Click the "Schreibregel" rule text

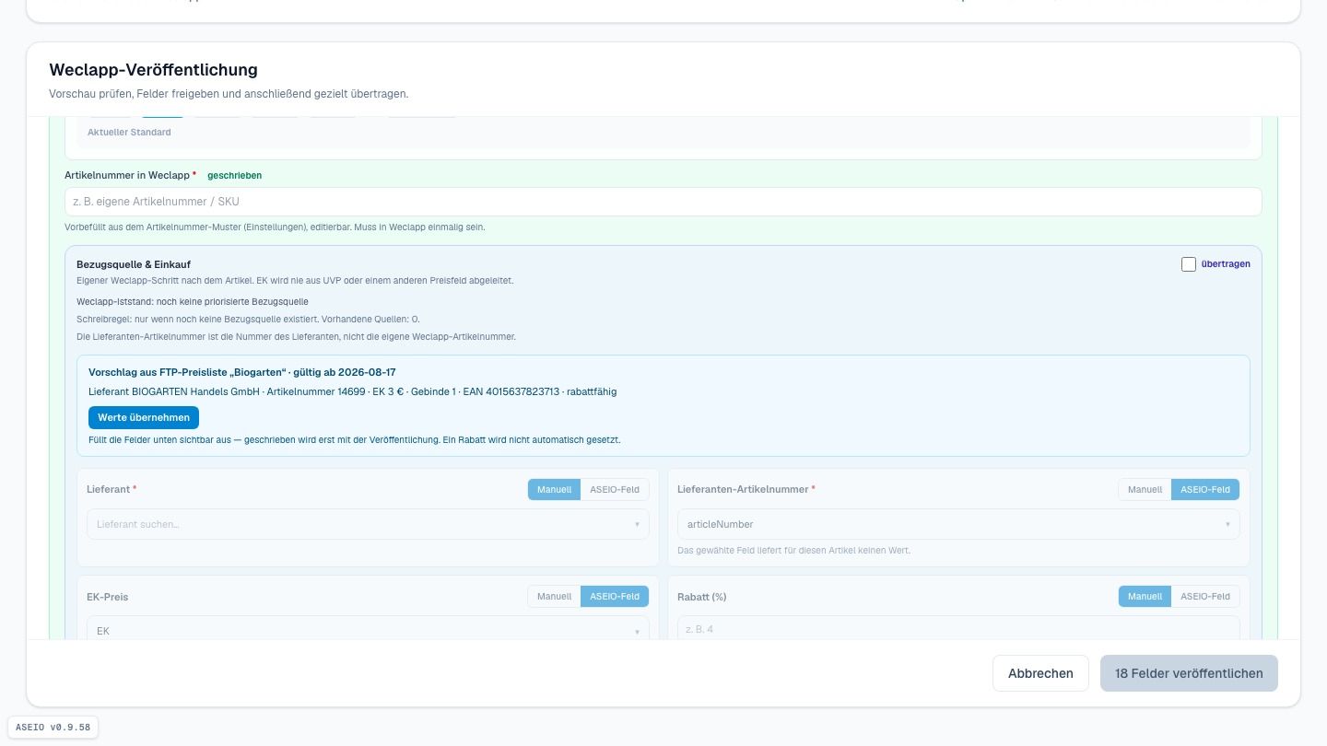[248, 320]
